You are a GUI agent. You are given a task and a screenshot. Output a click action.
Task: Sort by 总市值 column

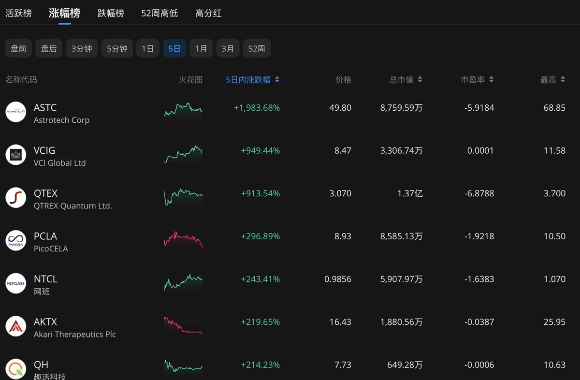click(x=406, y=80)
